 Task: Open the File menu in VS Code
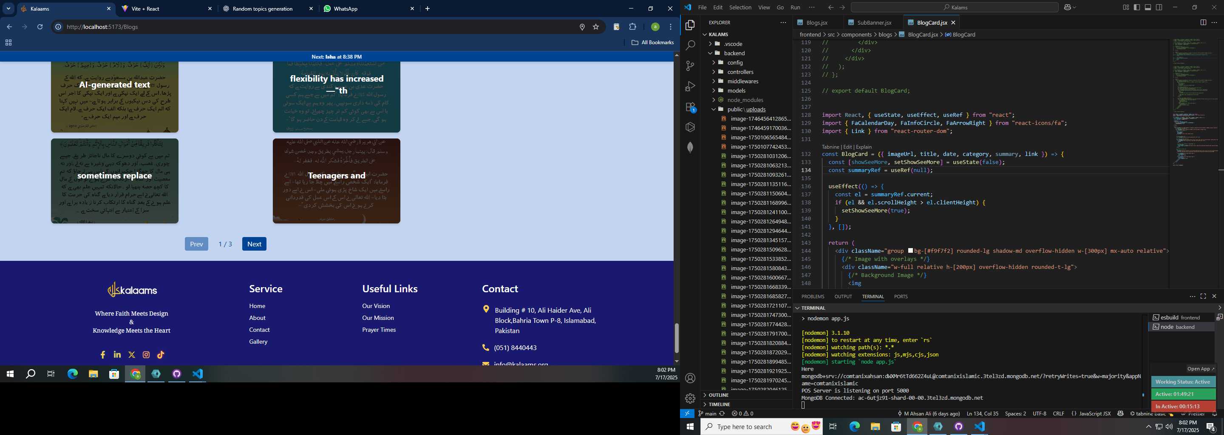(702, 7)
